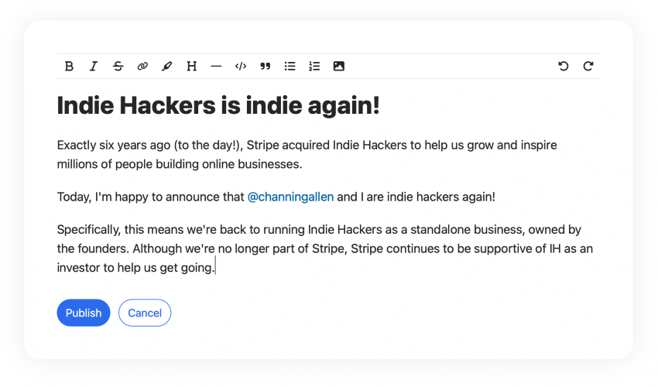The height and width of the screenshot is (387, 658).
Task: Apply italic formatting
Action: pyautogui.click(x=94, y=67)
